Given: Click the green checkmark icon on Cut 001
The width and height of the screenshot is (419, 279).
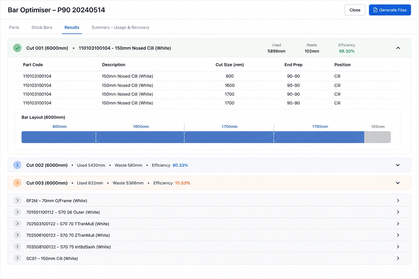Looking at the screenshot, I should coord(17,48).
